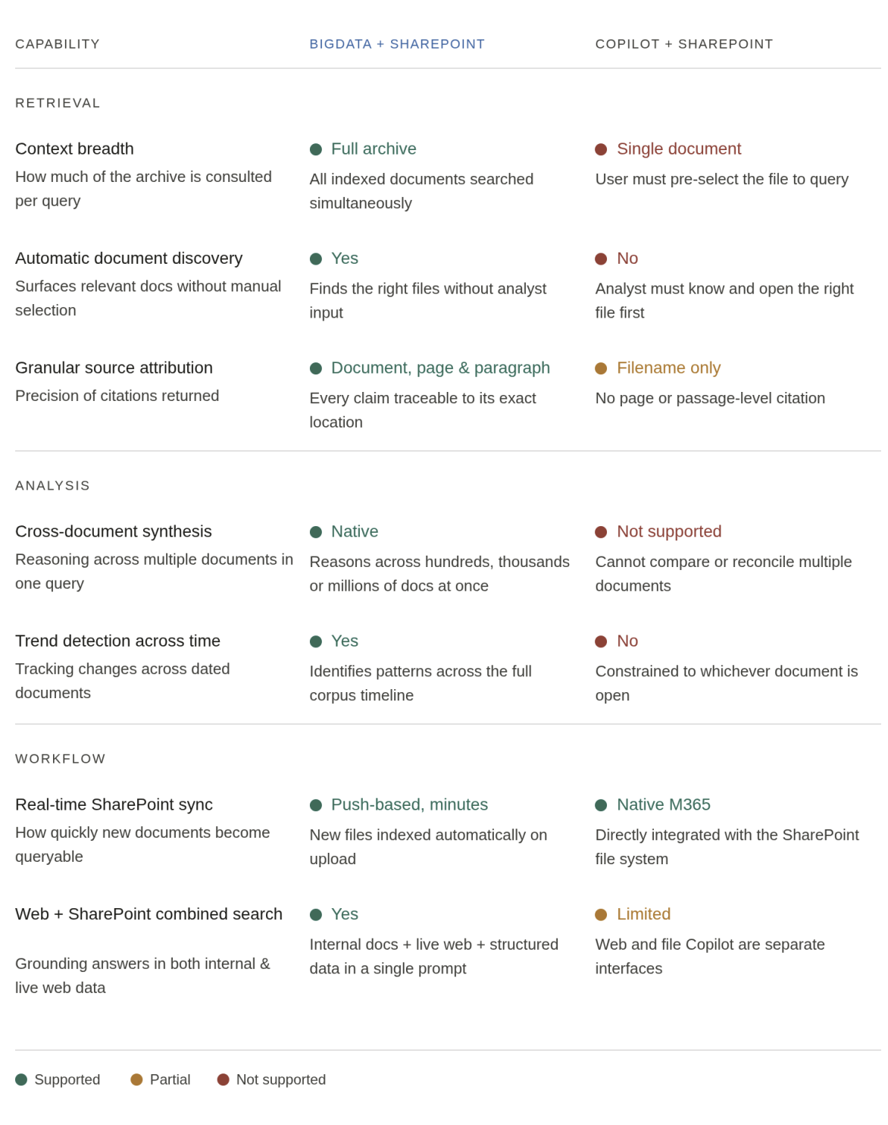Click green dot beside Native

click(x=316, y=532)
